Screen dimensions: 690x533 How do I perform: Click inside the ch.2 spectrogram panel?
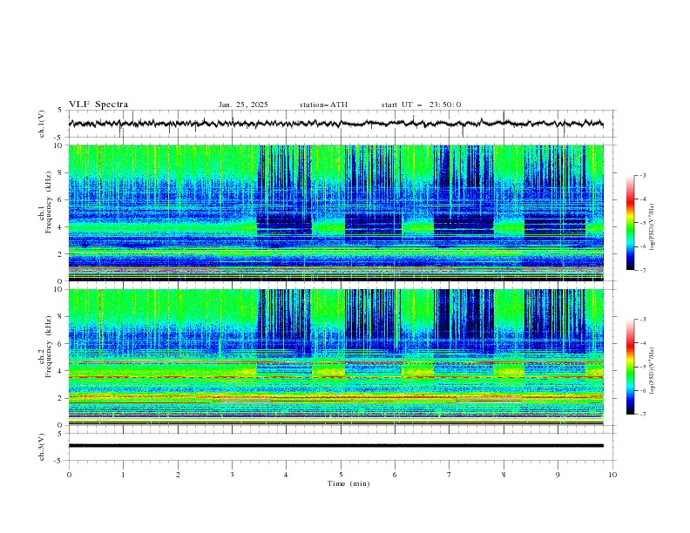[336, 357]
